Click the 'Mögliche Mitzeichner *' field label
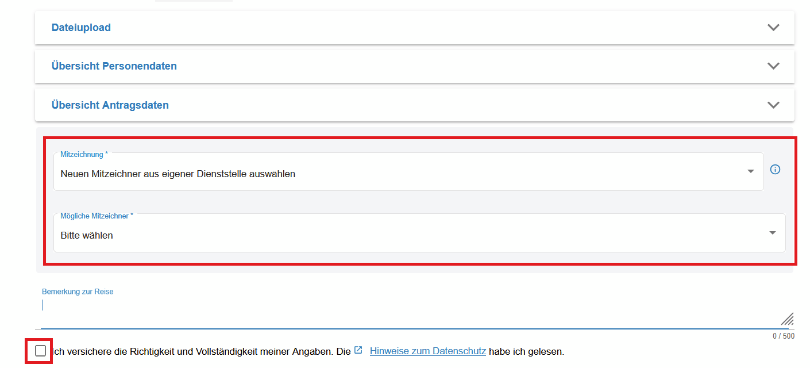 coord(97,216)
